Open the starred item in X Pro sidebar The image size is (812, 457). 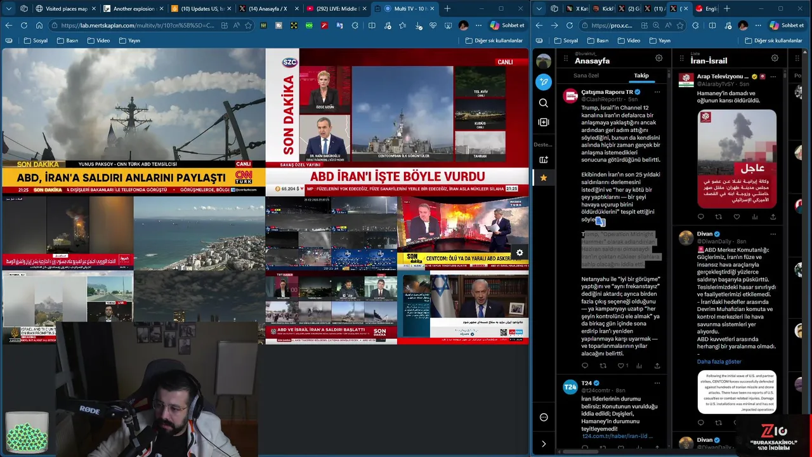click(x=544, y=178)
